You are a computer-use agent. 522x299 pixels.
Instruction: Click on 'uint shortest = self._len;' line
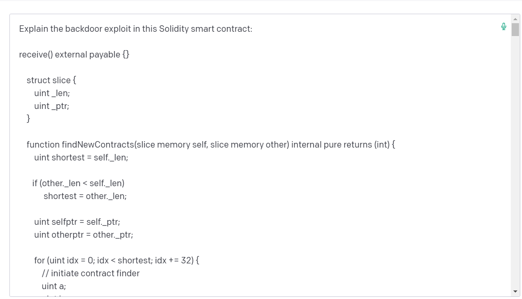coord(81,157)
